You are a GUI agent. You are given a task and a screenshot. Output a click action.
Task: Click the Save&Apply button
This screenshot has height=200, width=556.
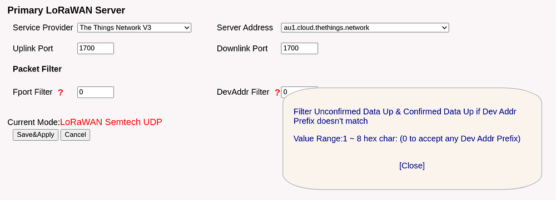pos(36,135)
